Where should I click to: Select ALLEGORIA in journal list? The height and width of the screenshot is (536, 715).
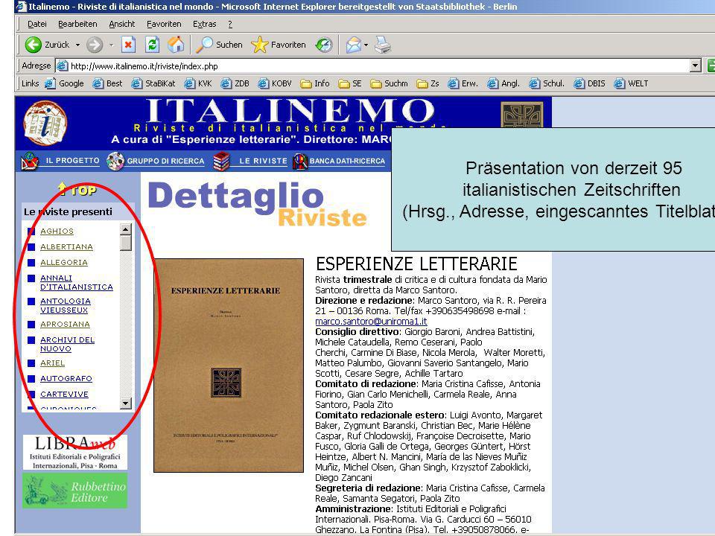tap(64, 262)
